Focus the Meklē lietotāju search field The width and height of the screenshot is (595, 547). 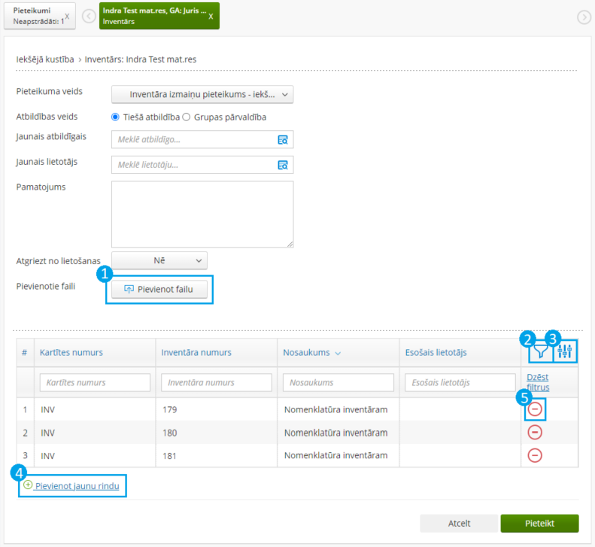coord(202,165)
